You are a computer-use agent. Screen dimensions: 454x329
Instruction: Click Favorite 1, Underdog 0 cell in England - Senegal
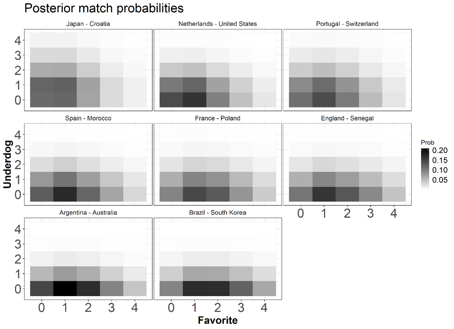pos(324,194)
